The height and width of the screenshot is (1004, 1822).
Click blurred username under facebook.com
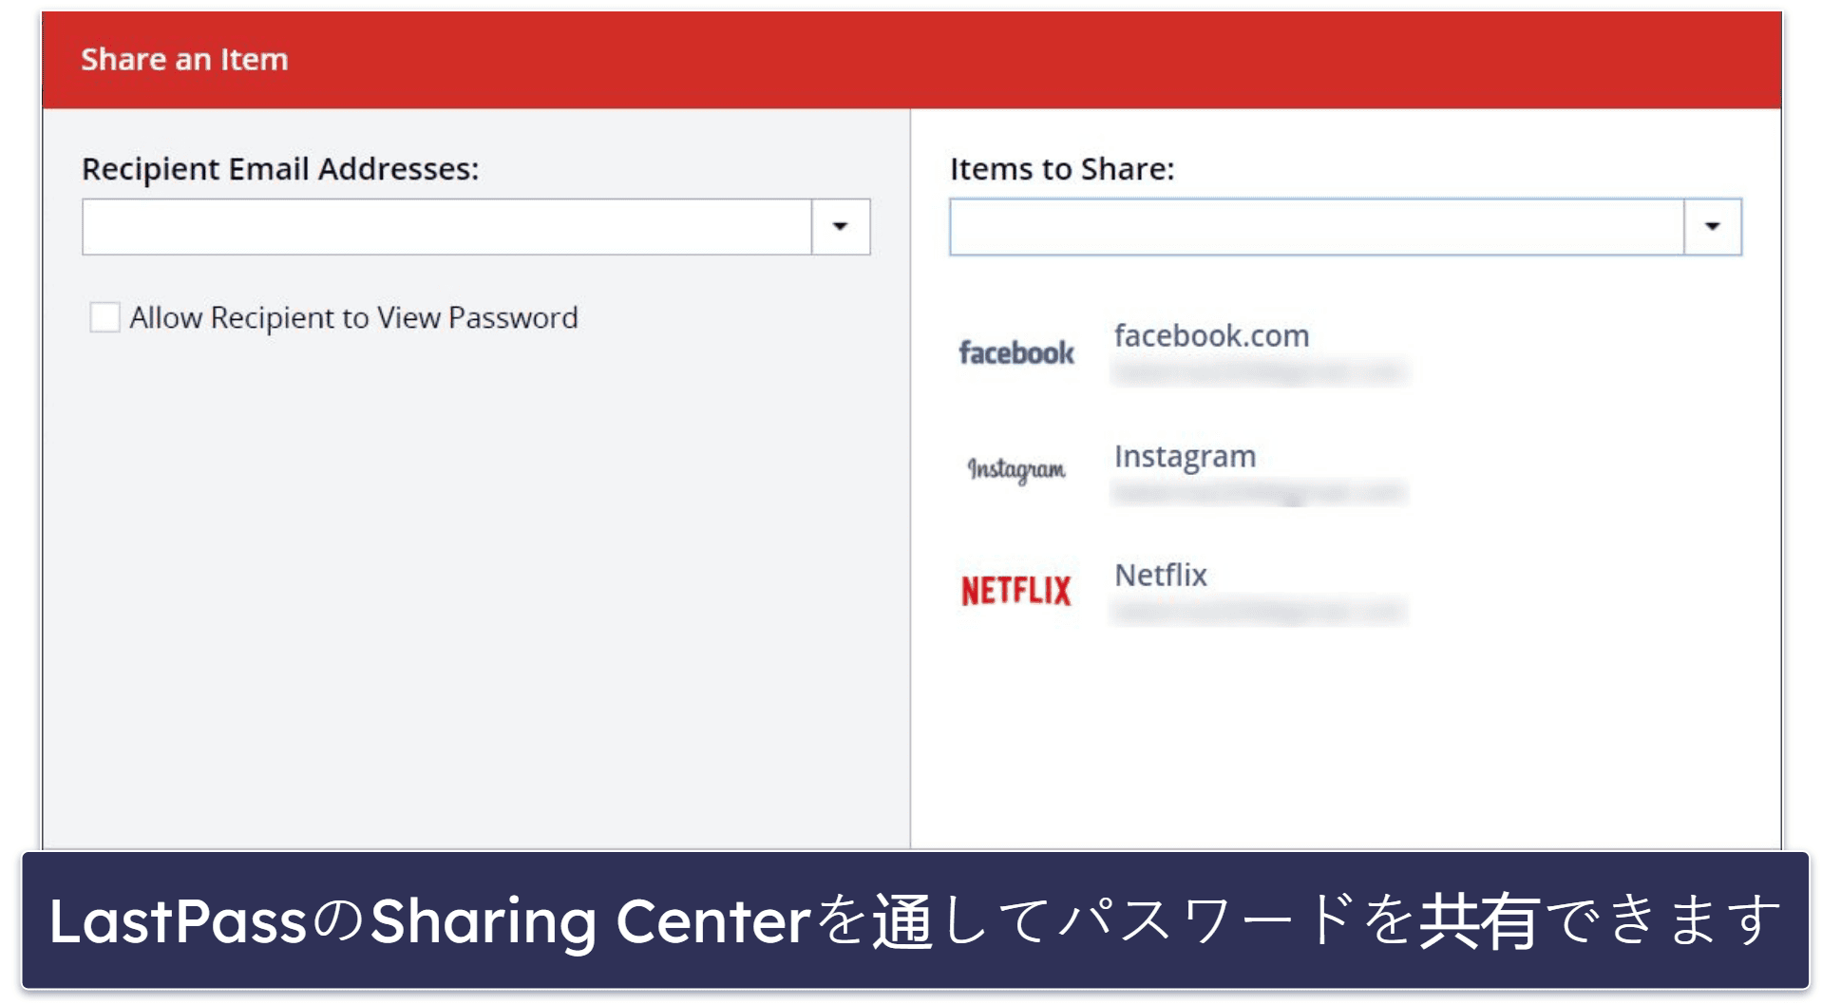pyautogui.click(x=1259, y=372)
